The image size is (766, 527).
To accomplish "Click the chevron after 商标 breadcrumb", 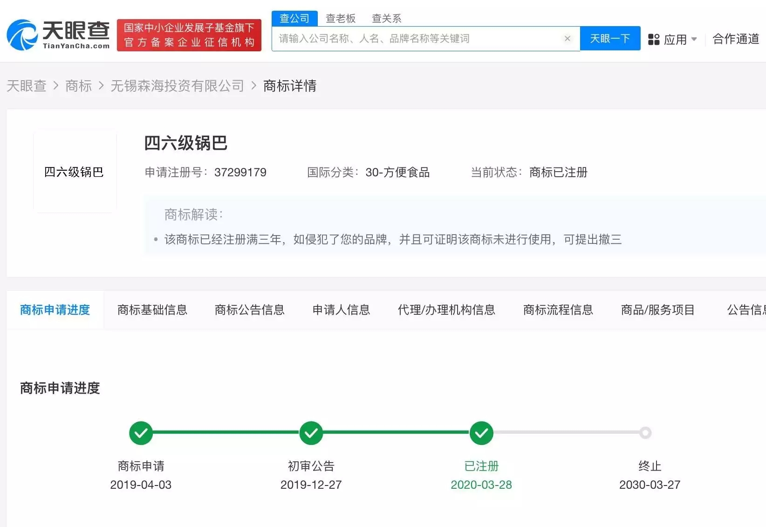I will click(x=100, y=86).
